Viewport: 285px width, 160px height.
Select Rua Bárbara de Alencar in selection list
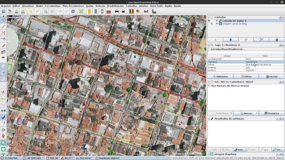230,86
